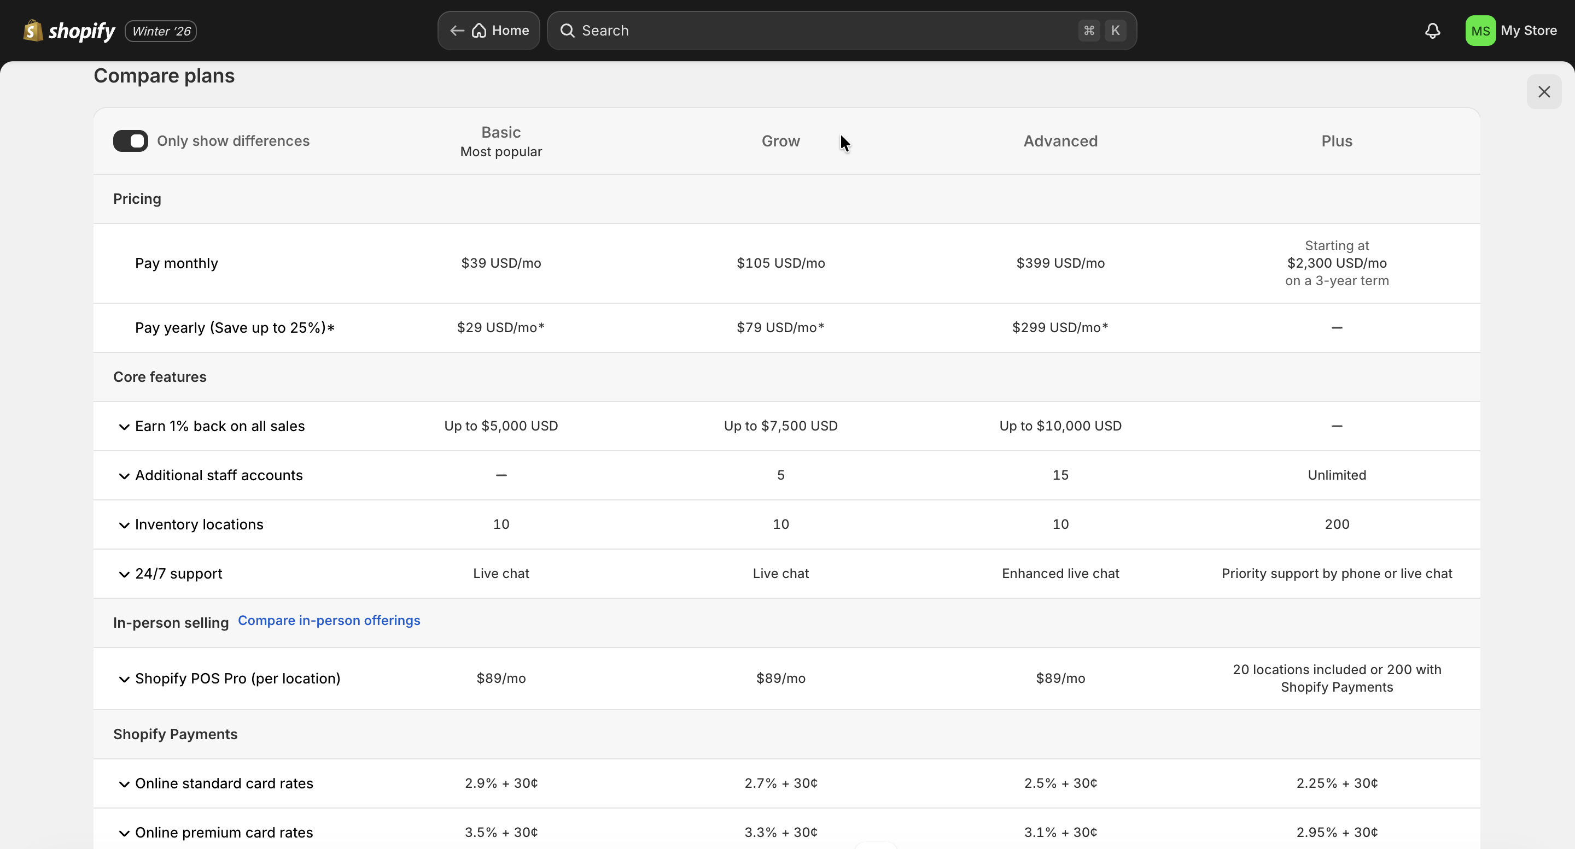
Task: Close the Compare plans view
Action: pyautogui.click(x=1544, y=92)
